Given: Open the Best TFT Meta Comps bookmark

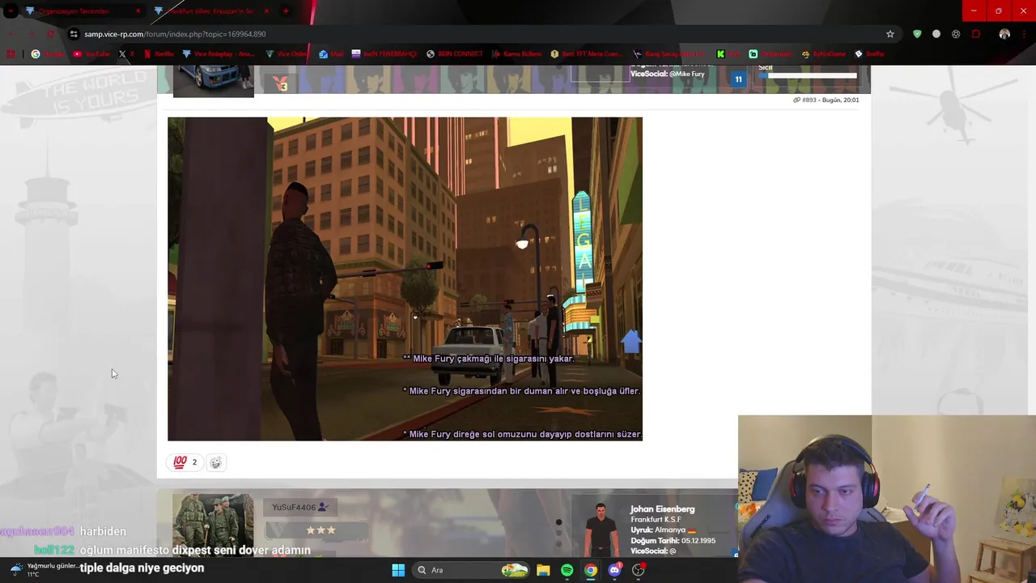Looking at the screenshot, I should click(587, 54).
